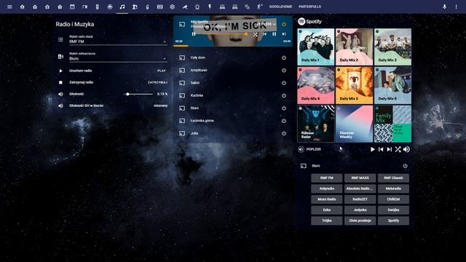Click the Spotify logo on the card

[309, 21]
